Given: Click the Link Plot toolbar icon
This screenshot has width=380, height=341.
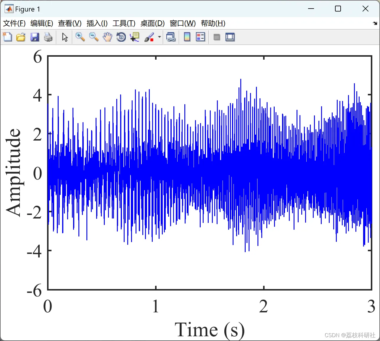Looking at the screenshot, I should coord(171,37).
